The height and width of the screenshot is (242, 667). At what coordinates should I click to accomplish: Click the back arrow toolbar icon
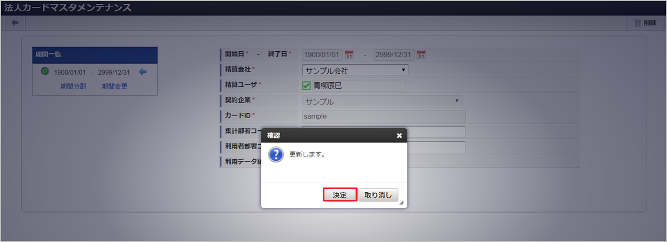15,22
